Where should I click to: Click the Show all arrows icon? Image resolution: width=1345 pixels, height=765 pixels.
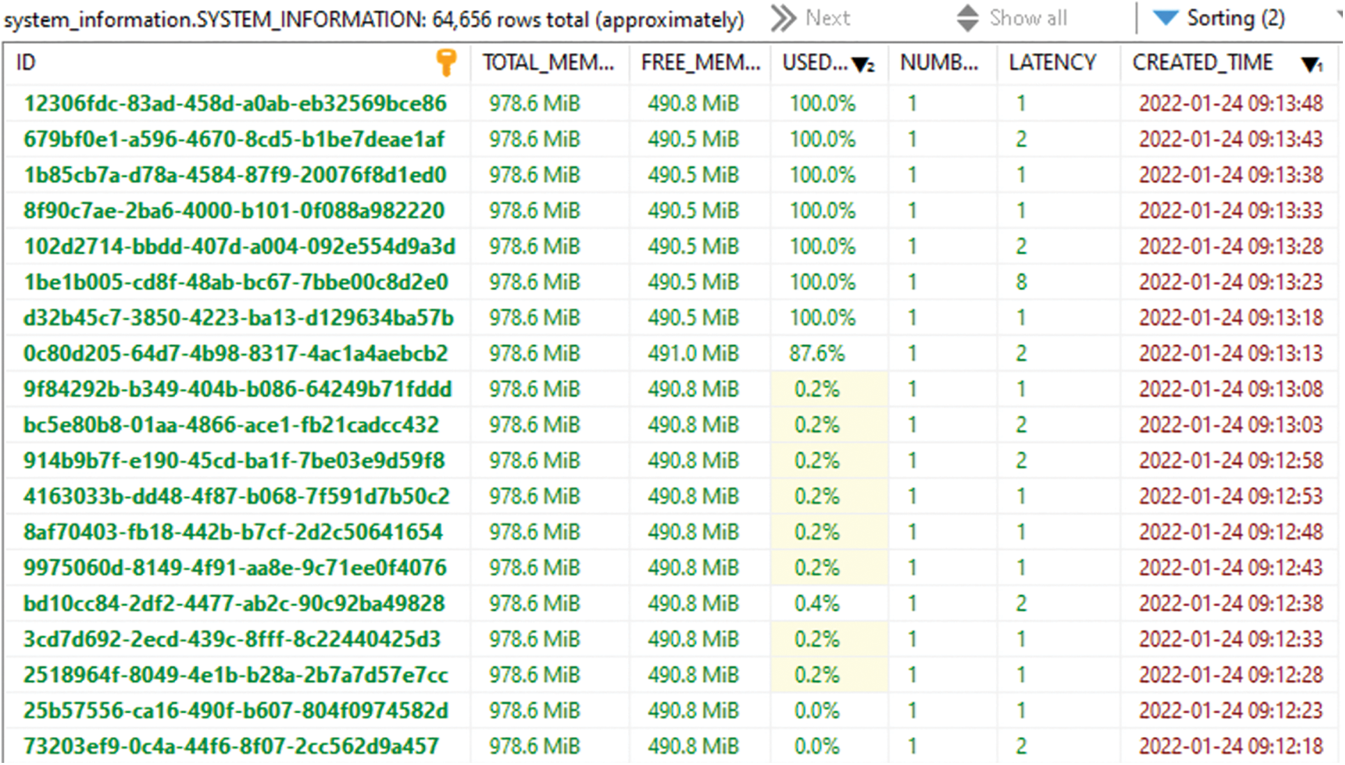point(967,19)
